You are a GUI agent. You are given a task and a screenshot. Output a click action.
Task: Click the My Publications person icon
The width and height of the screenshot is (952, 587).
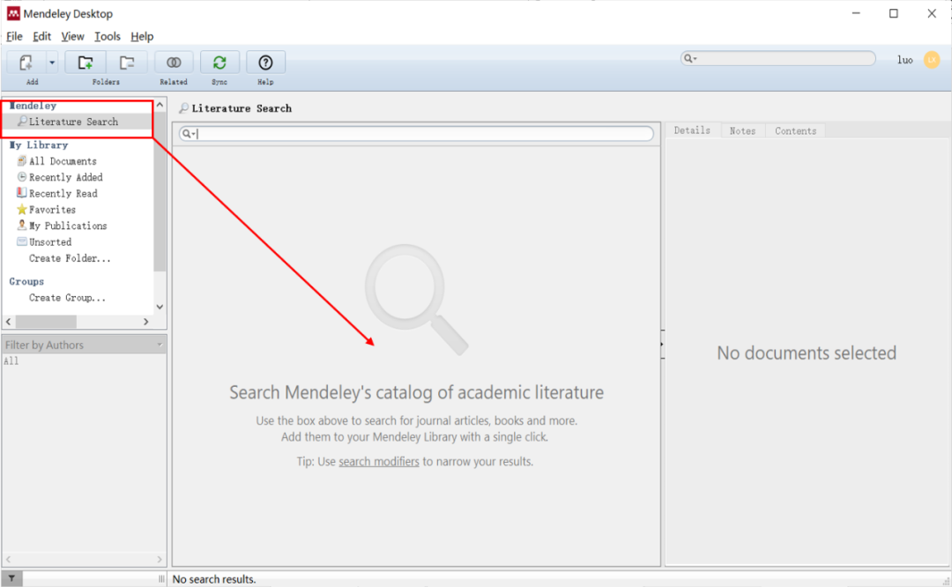coord(22,226)
